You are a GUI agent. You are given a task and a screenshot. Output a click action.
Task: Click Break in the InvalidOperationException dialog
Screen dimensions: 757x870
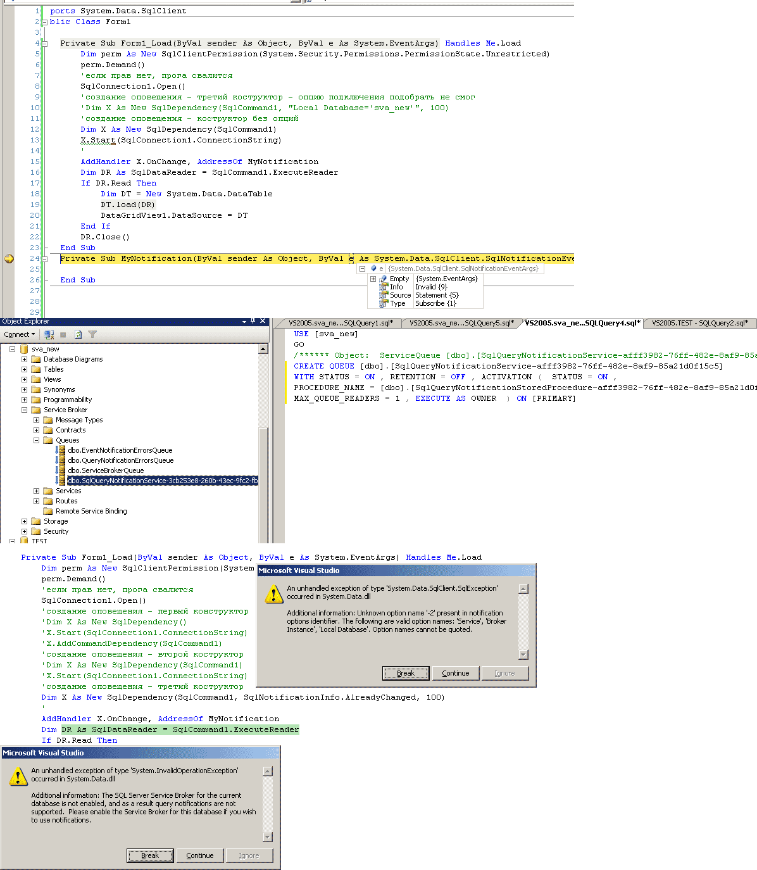coord(150,855)
